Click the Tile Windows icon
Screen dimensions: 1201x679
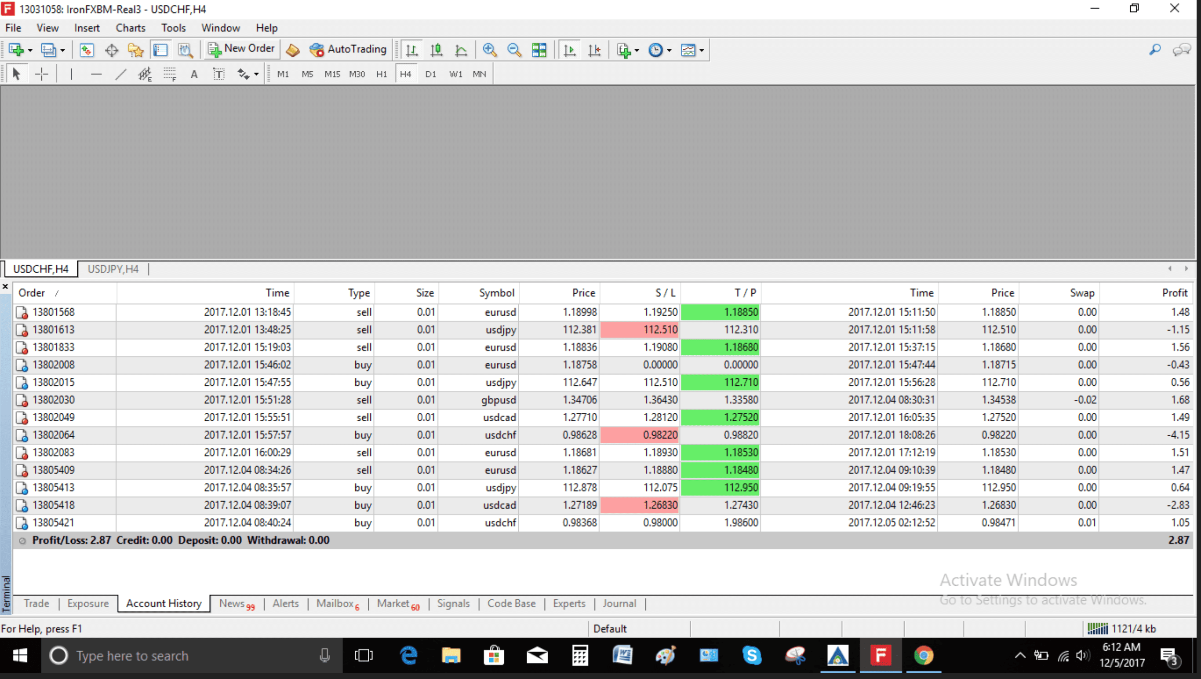click(539, 50)
